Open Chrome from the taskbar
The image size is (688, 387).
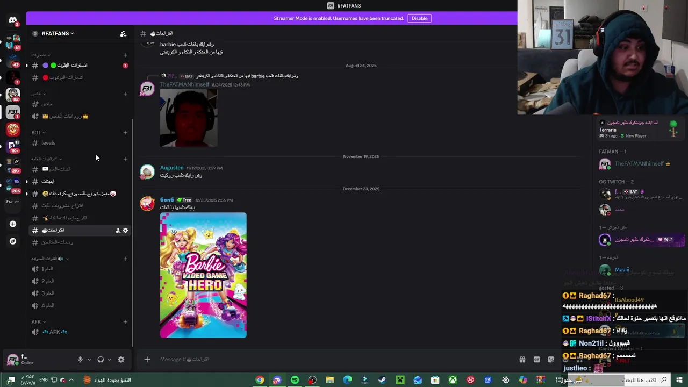click(260, 380)
